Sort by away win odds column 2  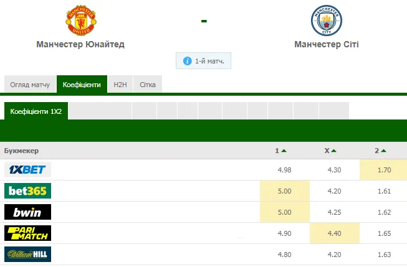[380, 151]
